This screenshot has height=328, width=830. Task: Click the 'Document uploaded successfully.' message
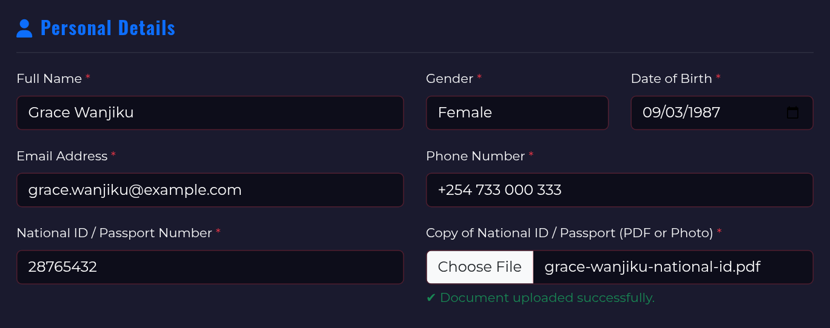tap(541, 298)
